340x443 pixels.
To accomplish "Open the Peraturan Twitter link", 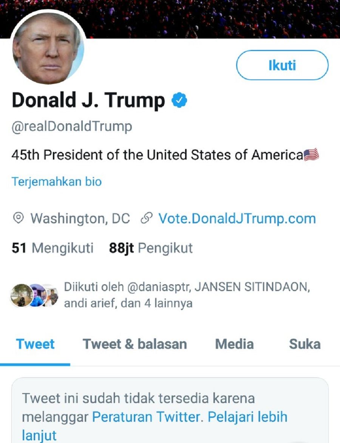I will (x=146, y=417).
